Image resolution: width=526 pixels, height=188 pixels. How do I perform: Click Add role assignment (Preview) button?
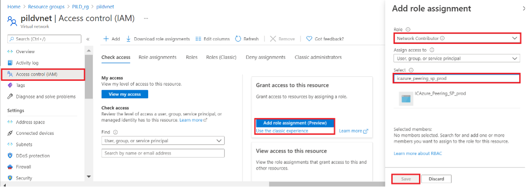click(x=294, y=123)
